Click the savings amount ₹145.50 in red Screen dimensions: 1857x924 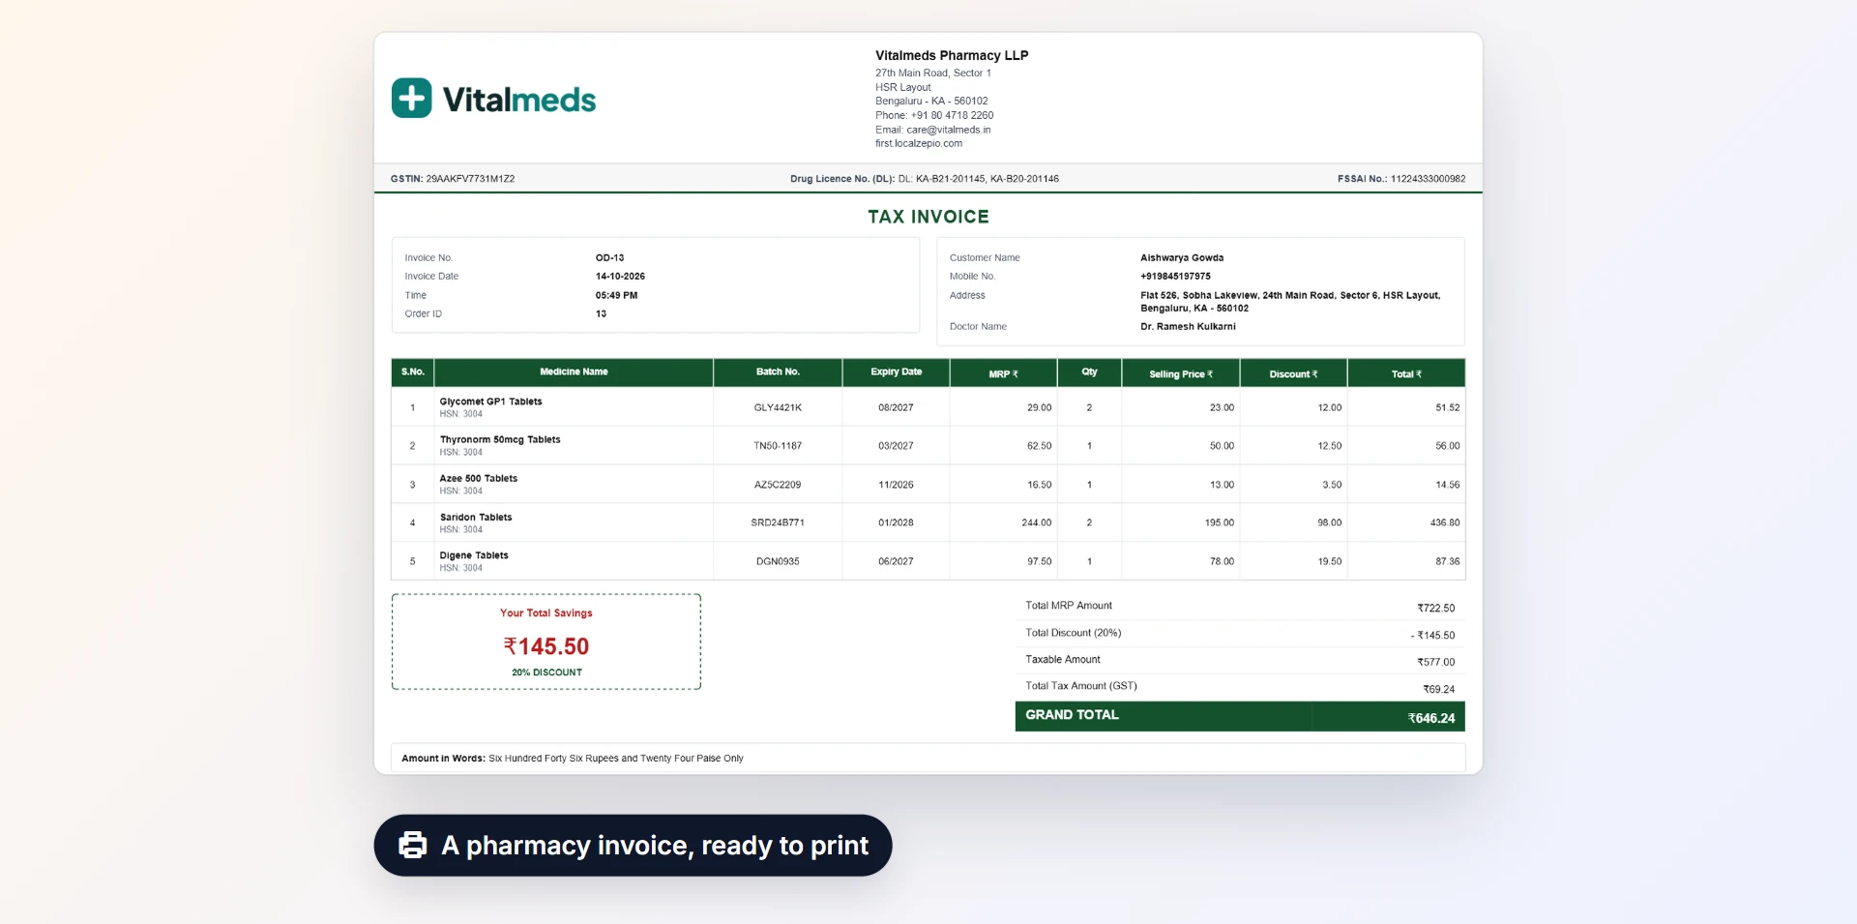pyautogui.click(x=545, y=646)
